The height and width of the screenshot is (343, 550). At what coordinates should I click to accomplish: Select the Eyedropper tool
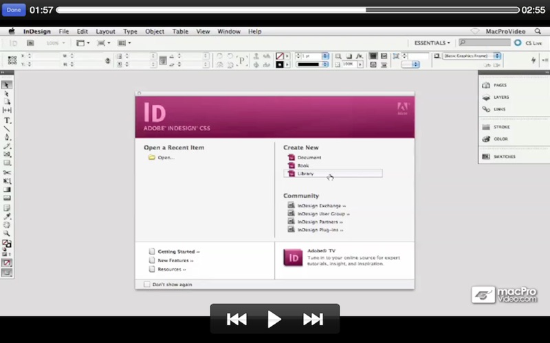(7, 216)
